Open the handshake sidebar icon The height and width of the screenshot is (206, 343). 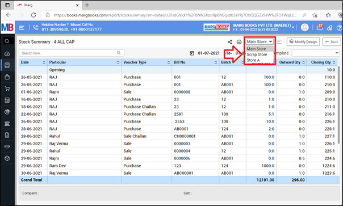7,146
